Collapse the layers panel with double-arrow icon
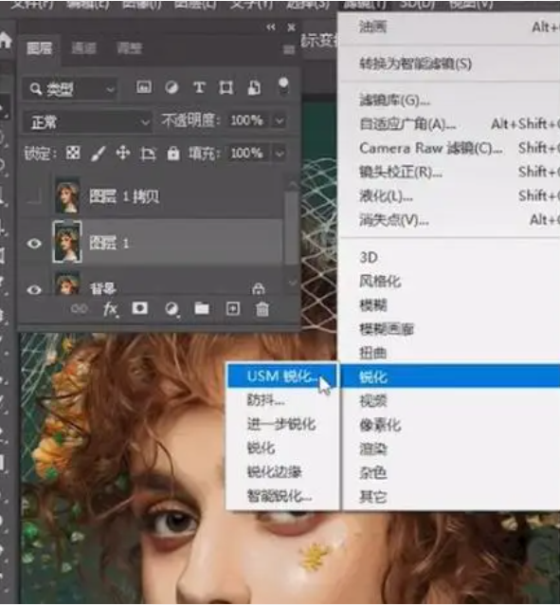Image resolution: width=560 pixels, height=606 pixels. 271,28
